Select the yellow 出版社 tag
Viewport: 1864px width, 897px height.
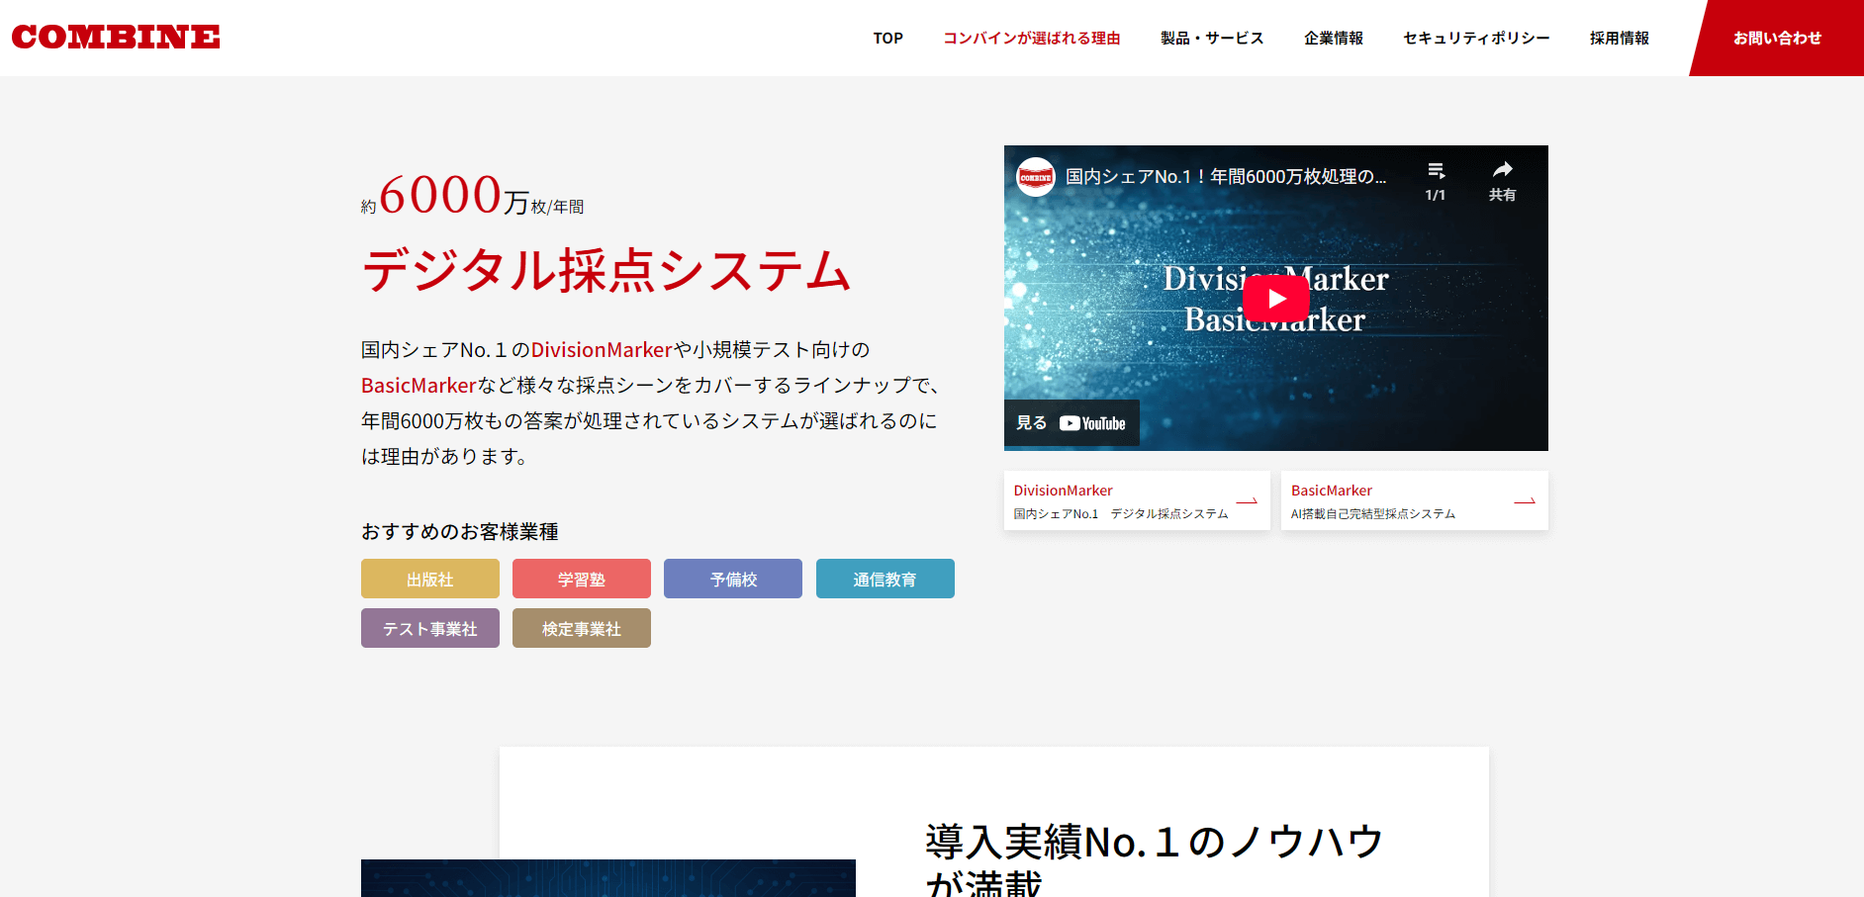[x=430, y=580]
